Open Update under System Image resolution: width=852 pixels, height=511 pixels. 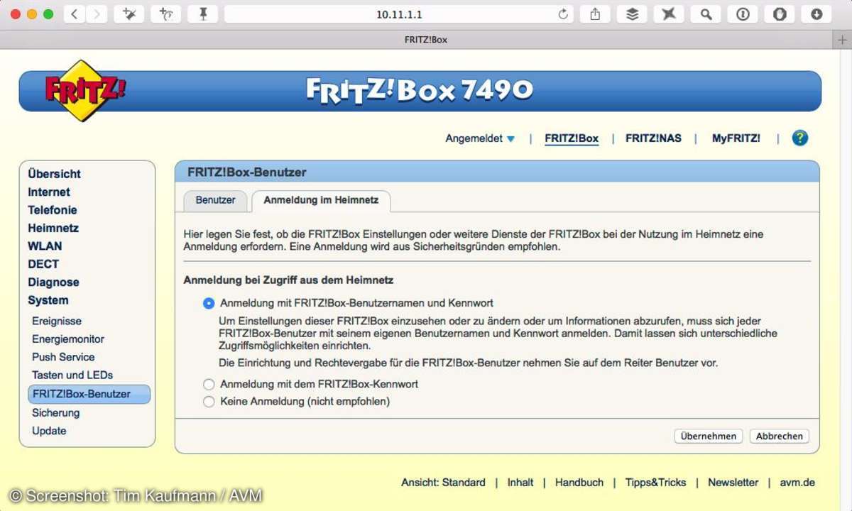[x=49, y=431]
